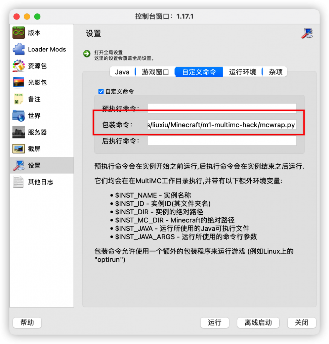The height and width of the screenshot is (344, 329).
Task: Open 备注 notes news icon
Action: (19, 99)
